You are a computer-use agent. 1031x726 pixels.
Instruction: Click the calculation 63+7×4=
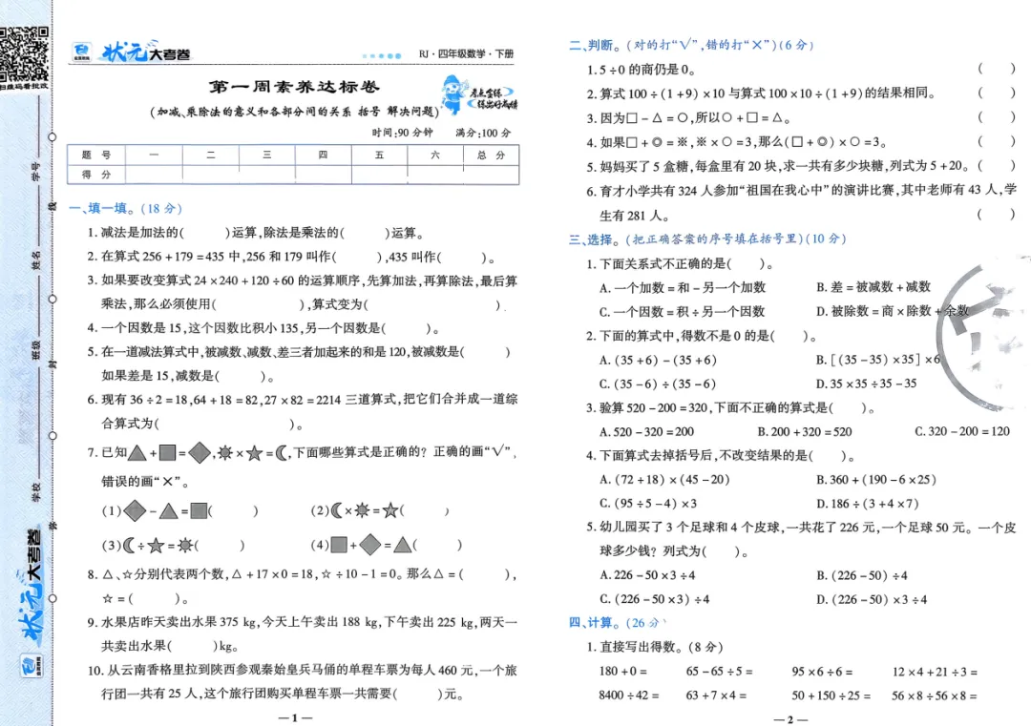pyautogui.click(x=715, y=695)
